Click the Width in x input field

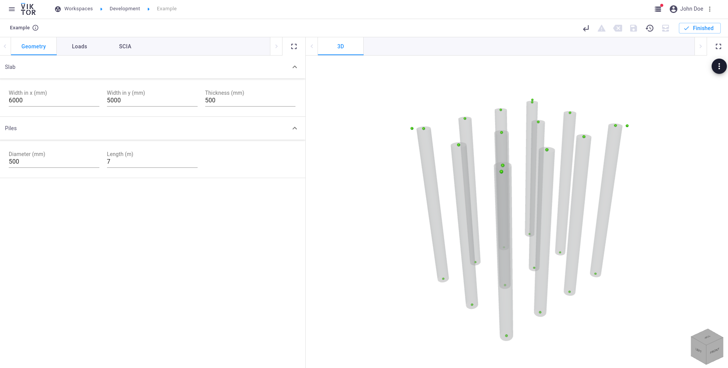(x=54, y=100)
